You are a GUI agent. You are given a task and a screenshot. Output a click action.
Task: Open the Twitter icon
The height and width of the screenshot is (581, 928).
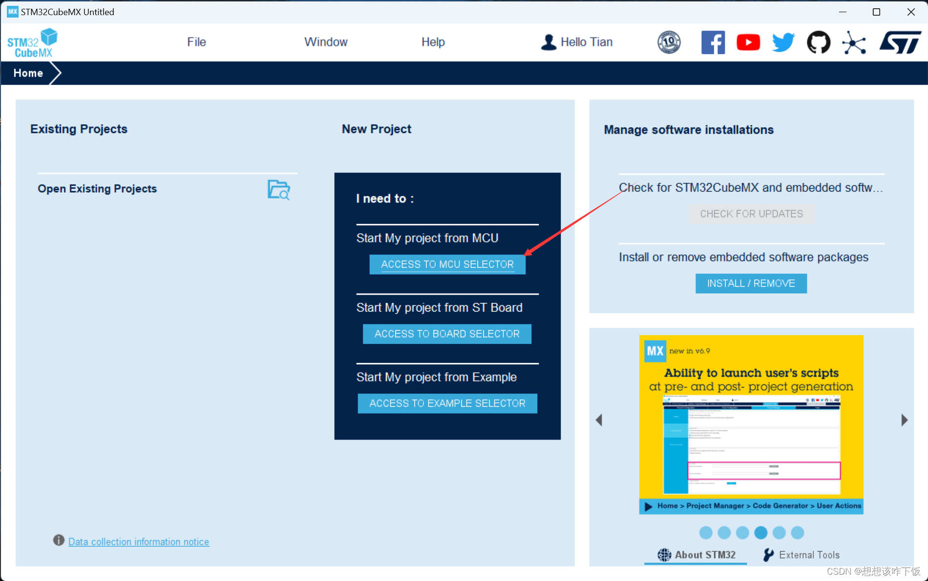783,42
